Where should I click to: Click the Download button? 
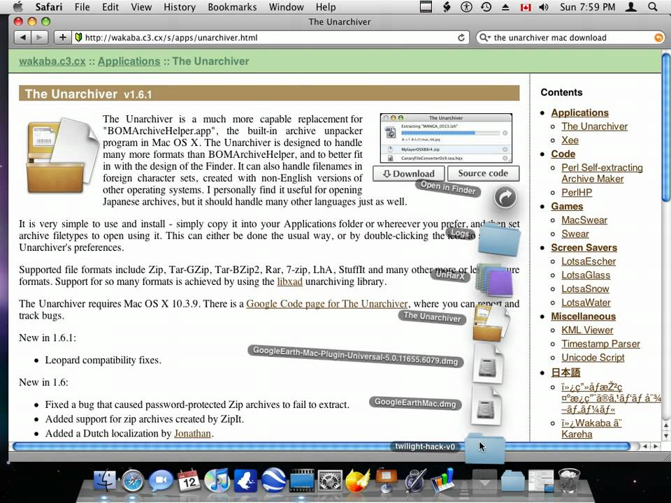pyautogui.click(x=409, y=174)
